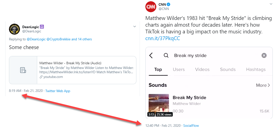Click DeanLogic's skull profile avatar
This screenshot has width=275, height=130.
(x=14, y=29)
